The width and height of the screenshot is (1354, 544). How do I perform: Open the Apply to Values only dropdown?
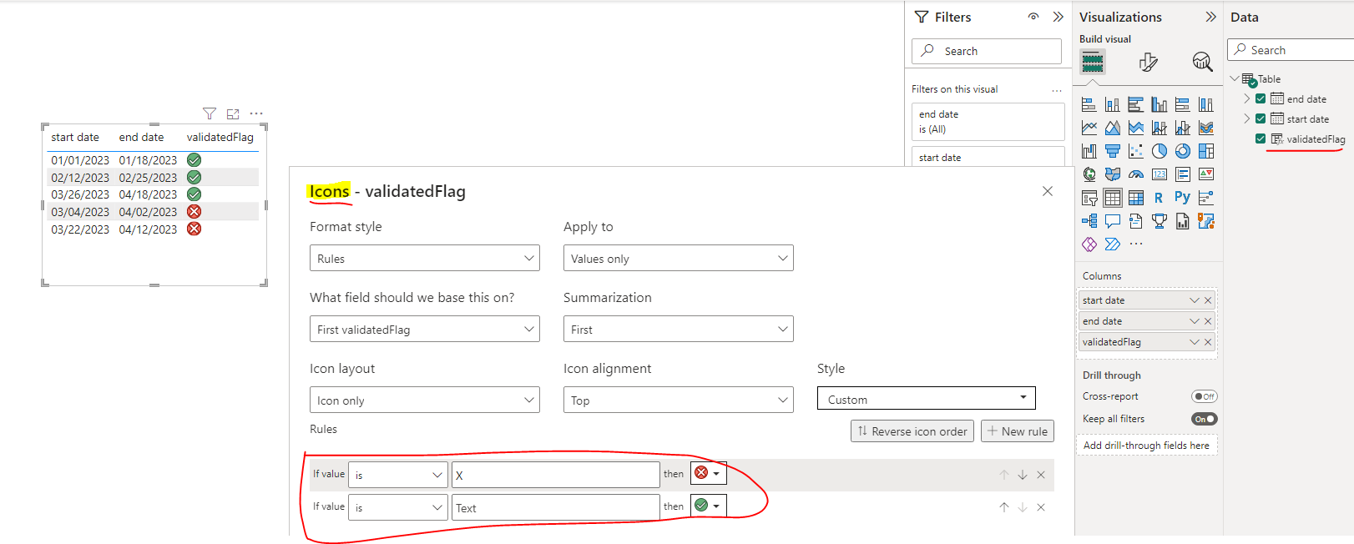coord(679,259)
